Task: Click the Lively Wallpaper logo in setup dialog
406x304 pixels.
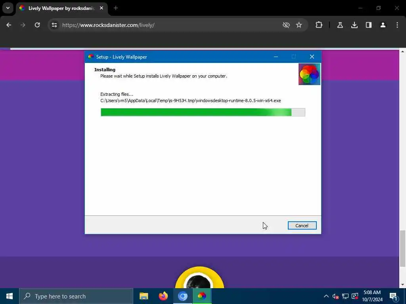Action: coord(309,74)
